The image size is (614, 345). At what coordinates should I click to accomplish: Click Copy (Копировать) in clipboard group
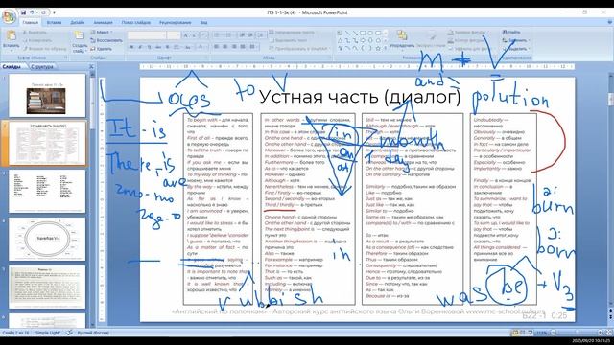click(x=36, y=40)
